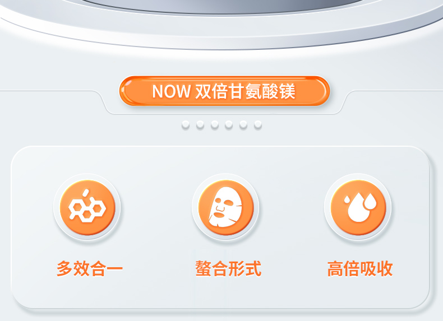Open the 多效合一 label
443x321 pixels.
(90, 268)
